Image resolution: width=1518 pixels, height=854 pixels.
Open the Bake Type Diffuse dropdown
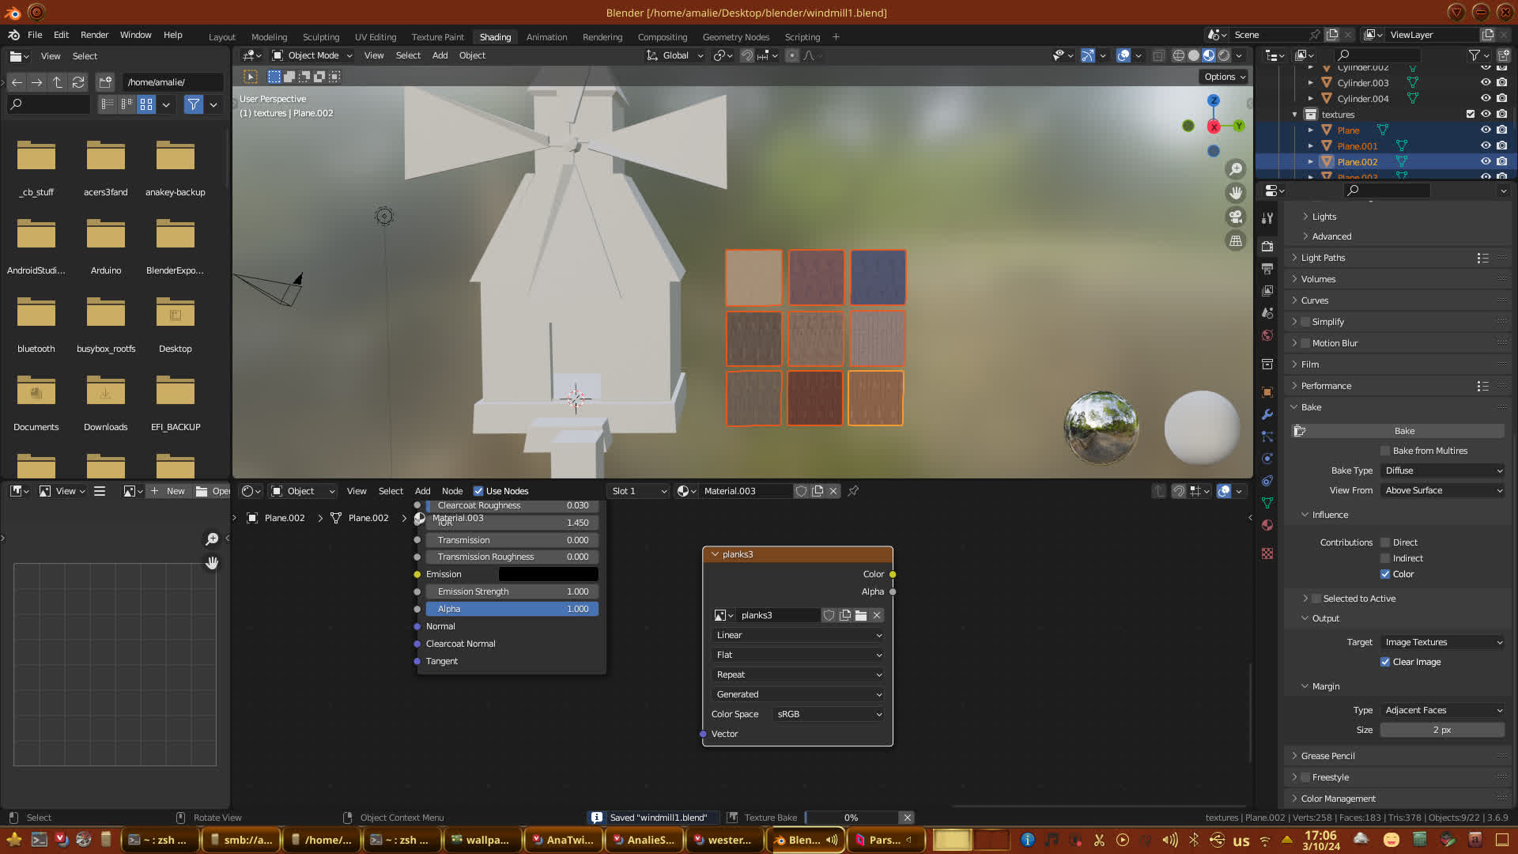[x=1444, y=470]
